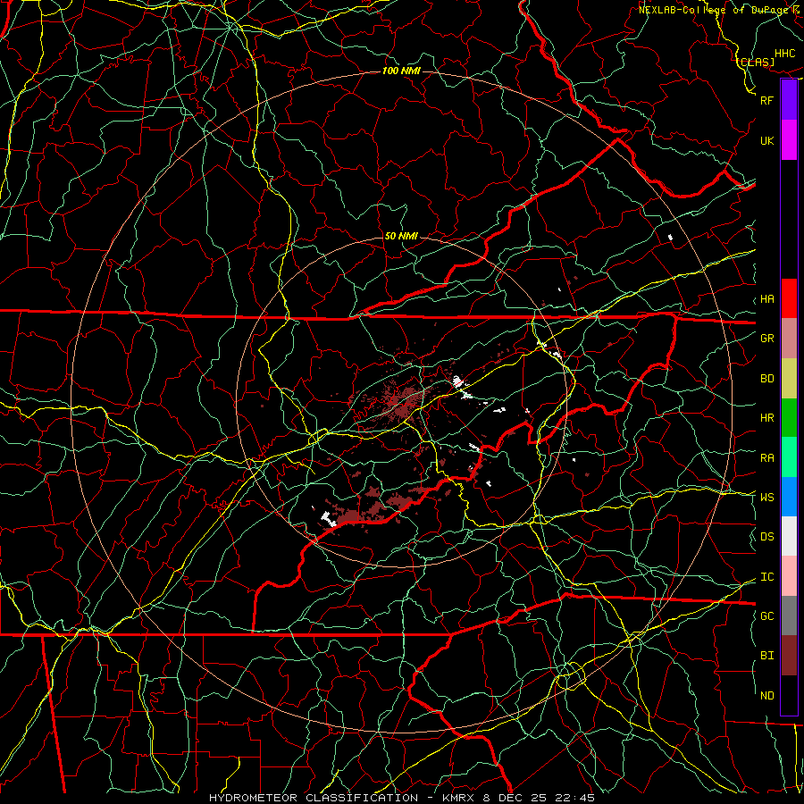Select the "DS" legend label
The image size is (804, 804).
click(x=766, y=537)
